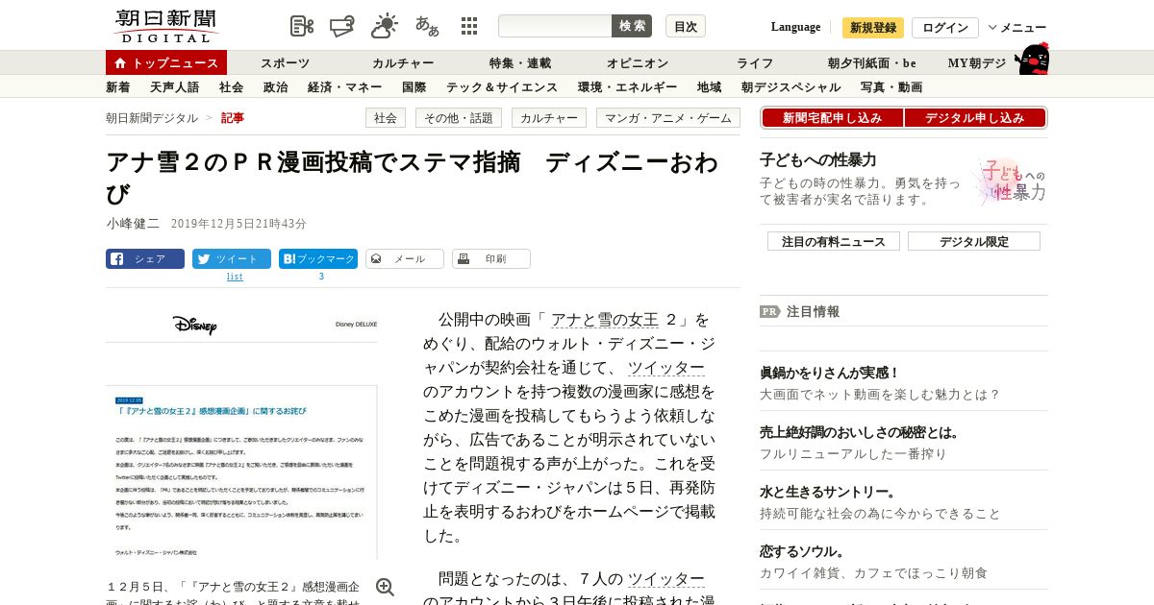Click the 子どもへの性暴力 banner image
Image resolution: width=1154 pixels, height=605 pixels.
click(1010, 181)
